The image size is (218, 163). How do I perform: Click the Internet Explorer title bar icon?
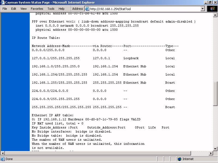[2, 2]
